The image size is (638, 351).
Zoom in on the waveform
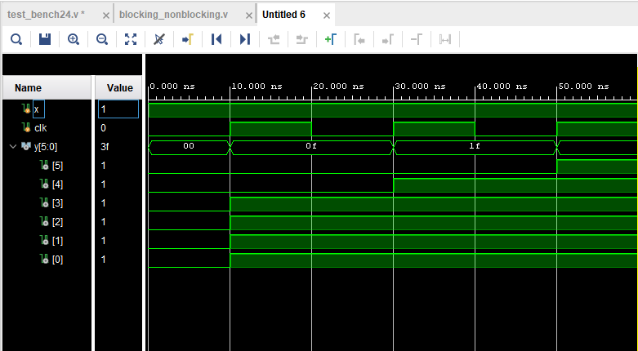(74, 38)
